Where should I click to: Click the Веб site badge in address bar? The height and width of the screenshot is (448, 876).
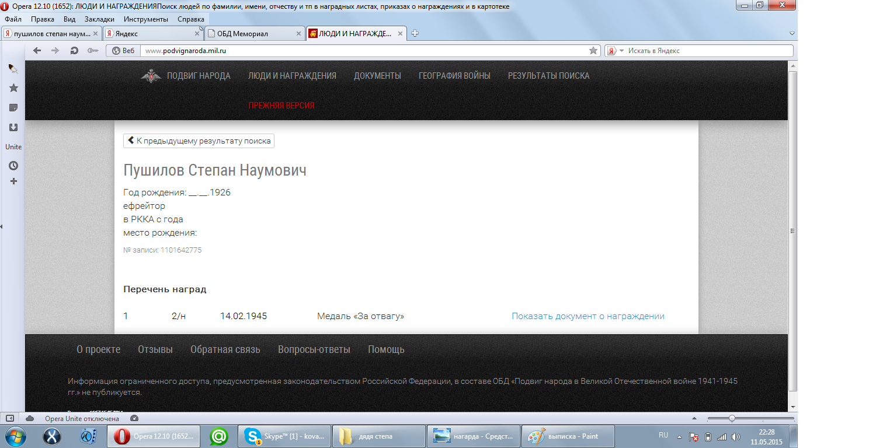[123, 51]
